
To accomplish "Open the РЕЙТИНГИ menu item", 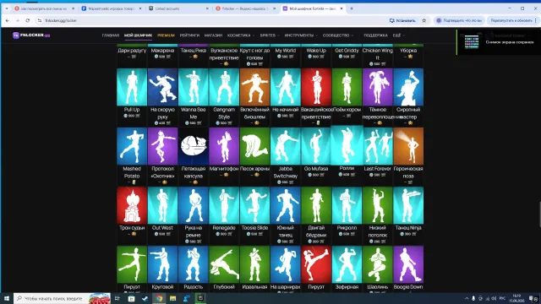I will coord(189,35).
